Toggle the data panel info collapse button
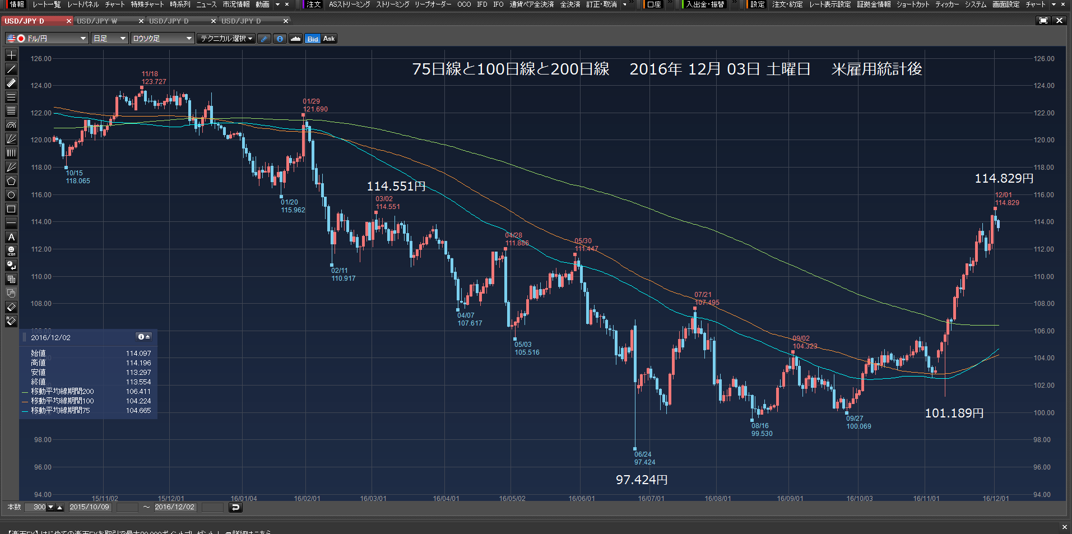 coord(144,337)
